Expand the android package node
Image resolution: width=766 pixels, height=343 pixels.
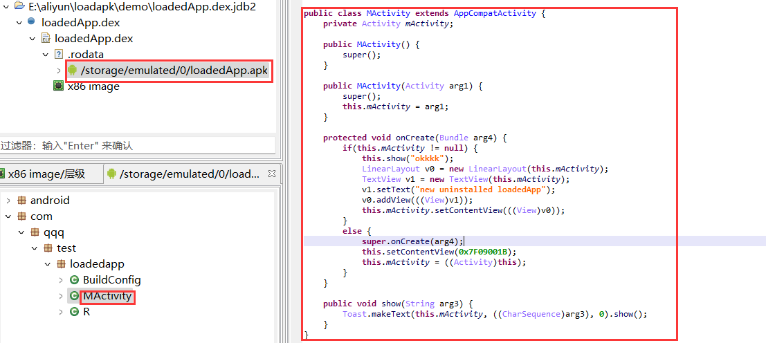pos(8,201)
